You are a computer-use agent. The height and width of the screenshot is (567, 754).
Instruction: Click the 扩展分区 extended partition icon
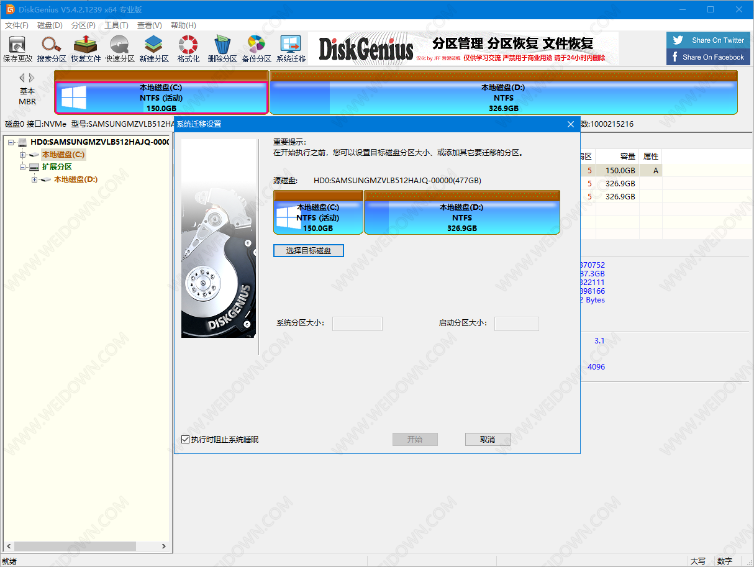pos(34,167)
